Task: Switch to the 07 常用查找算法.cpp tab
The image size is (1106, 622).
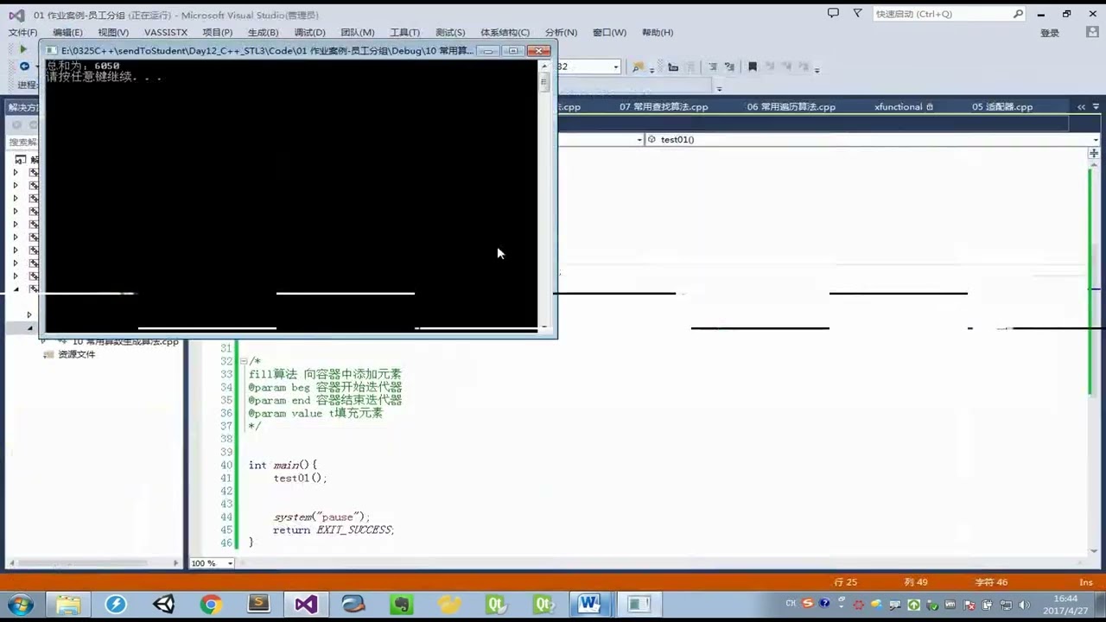Action: (x=664, y=107)
